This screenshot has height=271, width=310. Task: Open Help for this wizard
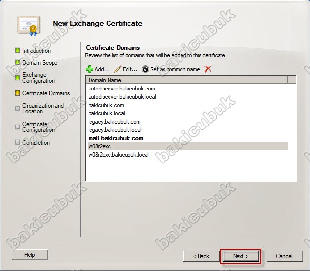[x=30, y=255]
